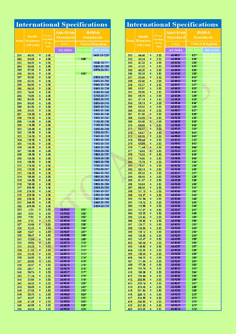Click the BS 4518 header in right table
Image resolution: width=236 pixels, height=334 pixels.
point(212,50)
